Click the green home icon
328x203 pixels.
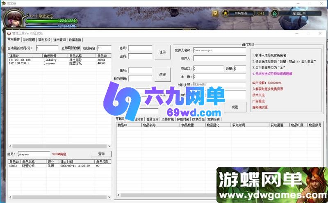274,14
